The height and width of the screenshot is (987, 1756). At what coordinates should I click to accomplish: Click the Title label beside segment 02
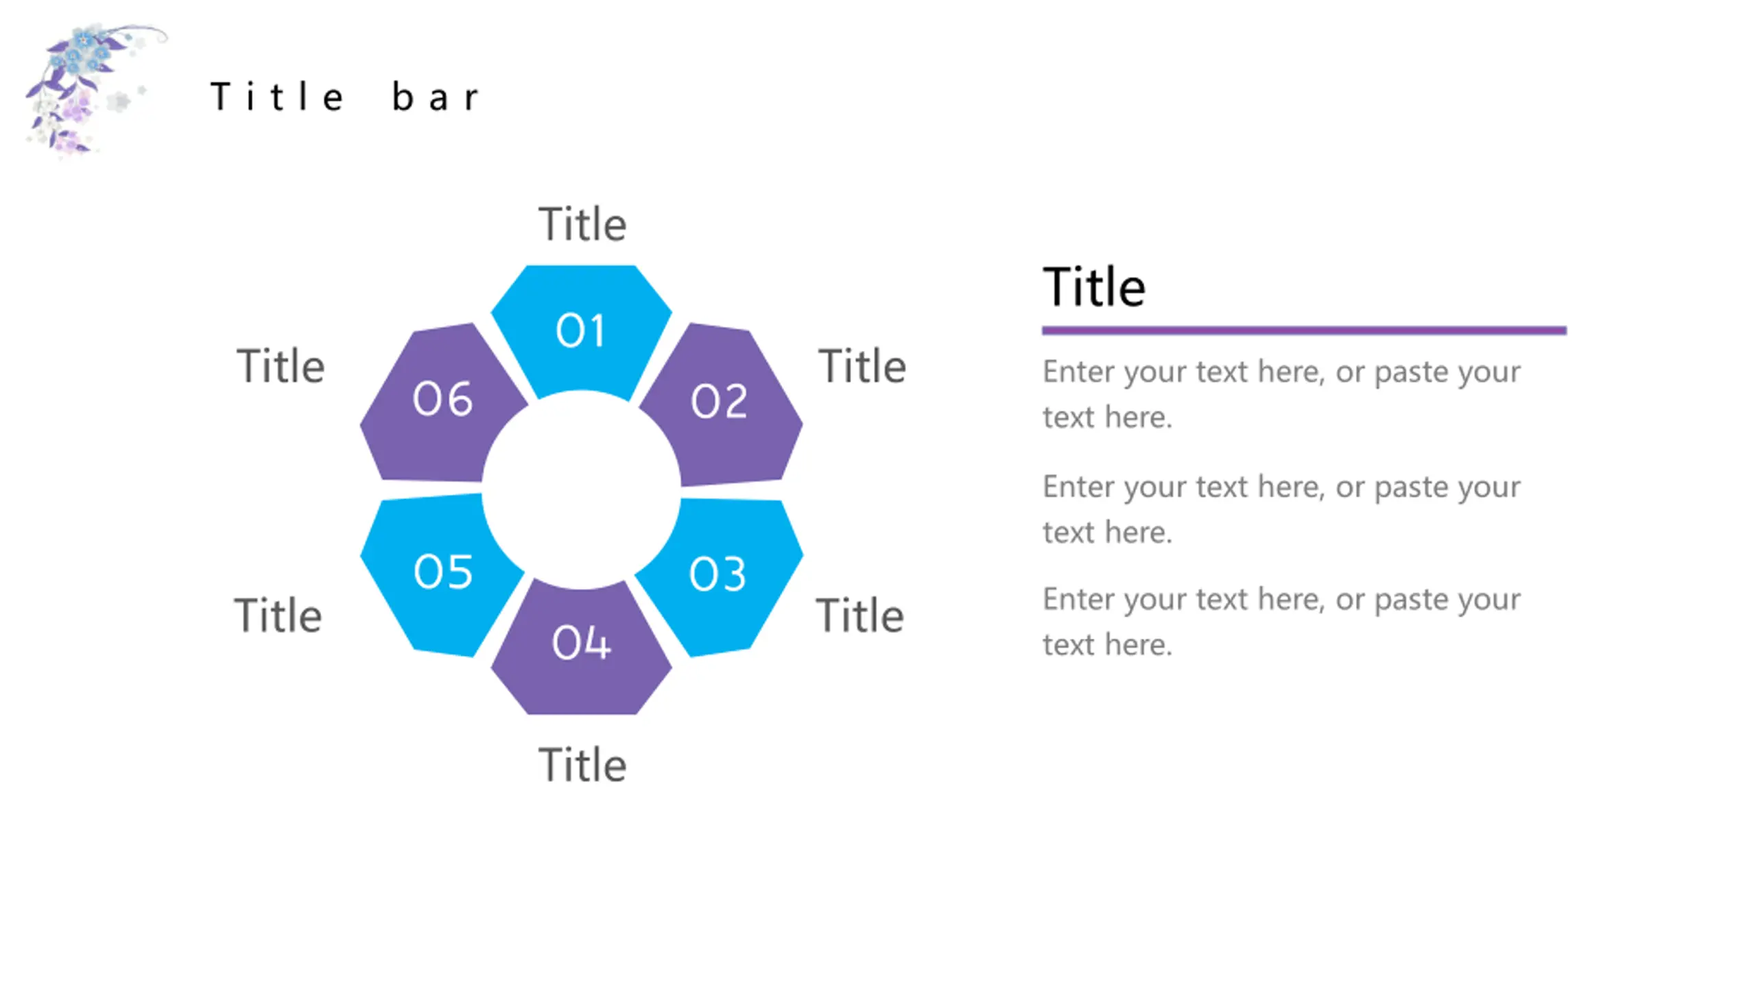(x=862, y=365)
